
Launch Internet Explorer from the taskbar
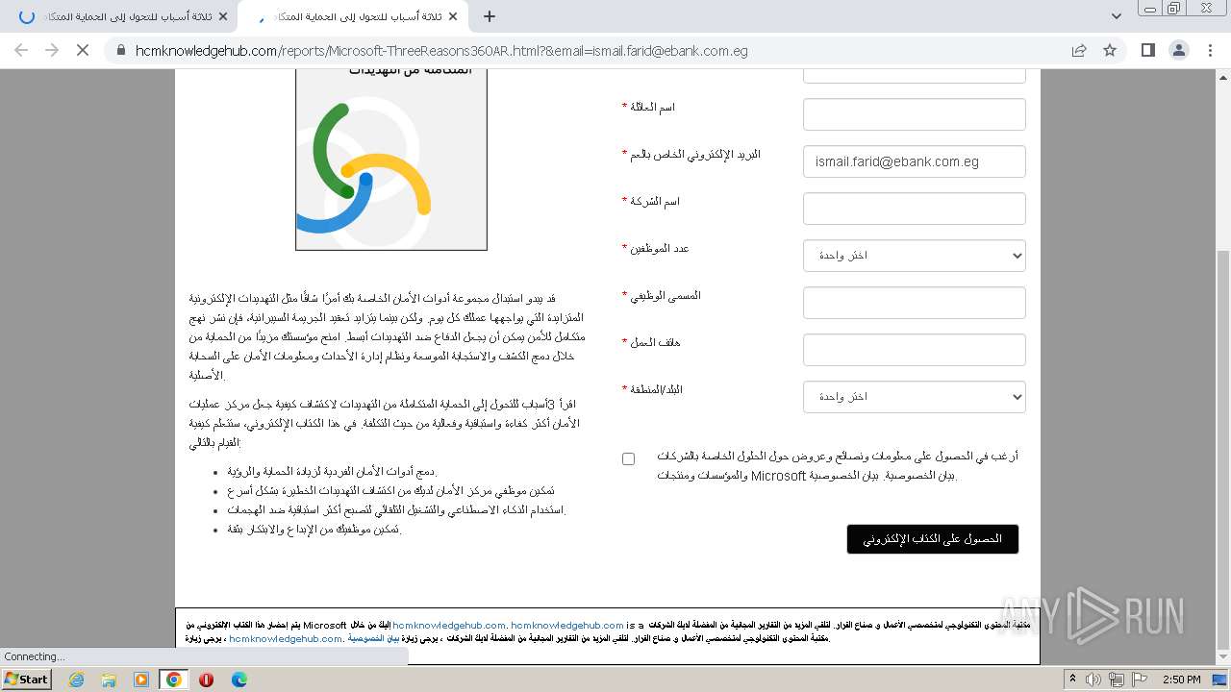click(x=77, y=680)
